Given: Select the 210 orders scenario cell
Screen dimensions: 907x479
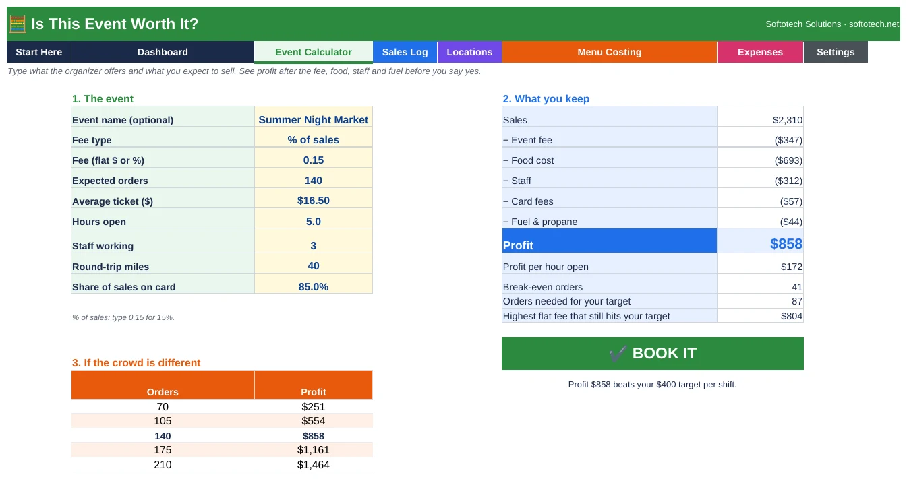Looking at the screenshot, I should pyautogui.click(x=163, y=465).
